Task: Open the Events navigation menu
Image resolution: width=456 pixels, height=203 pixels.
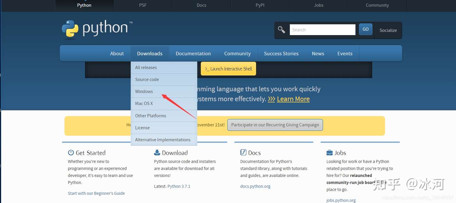Action: (x=345, y=53)
